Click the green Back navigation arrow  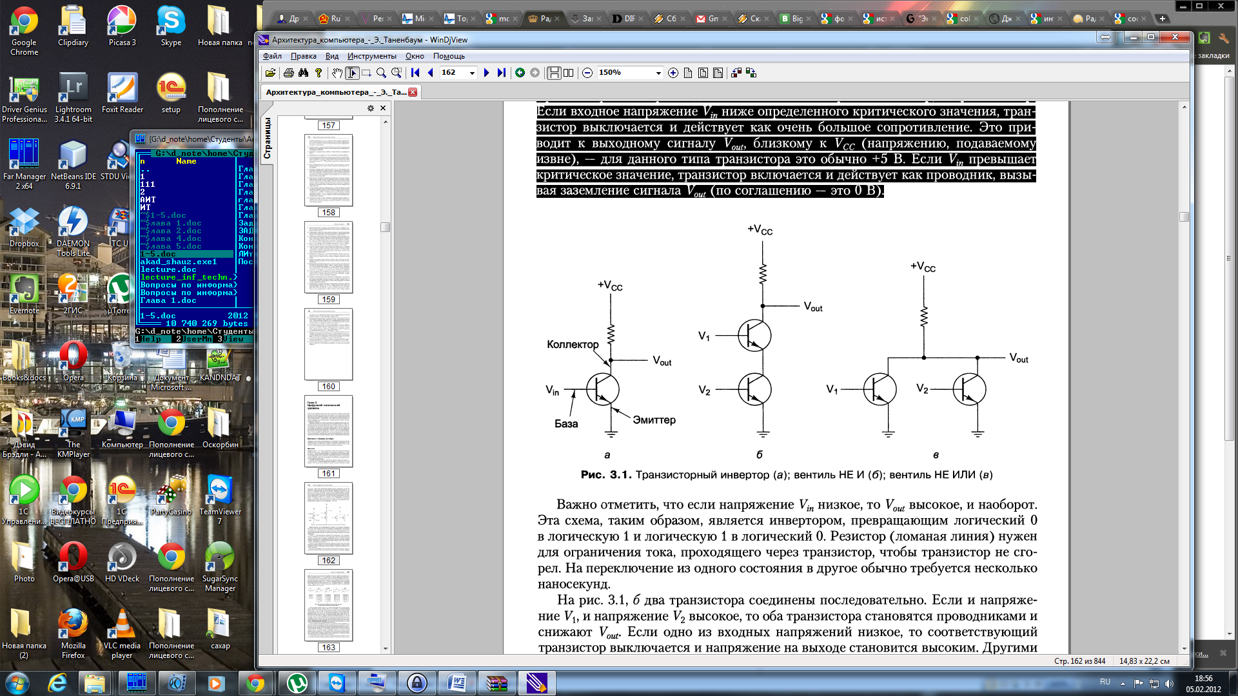[x=520, y=73]
